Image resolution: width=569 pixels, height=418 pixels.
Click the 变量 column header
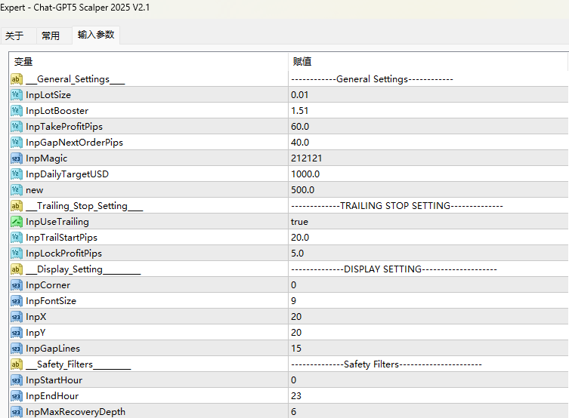(x=148, y=62)
